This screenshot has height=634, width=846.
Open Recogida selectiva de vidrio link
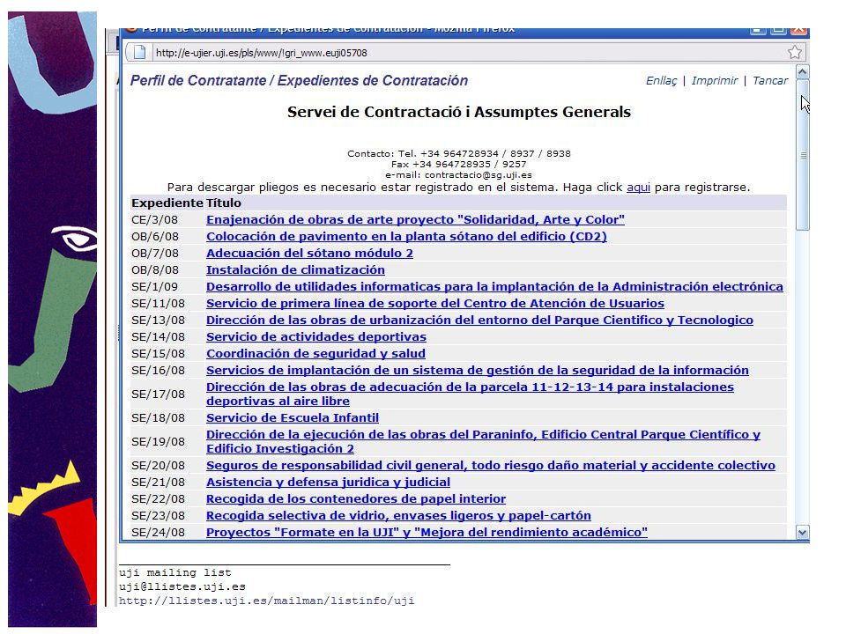398,515
